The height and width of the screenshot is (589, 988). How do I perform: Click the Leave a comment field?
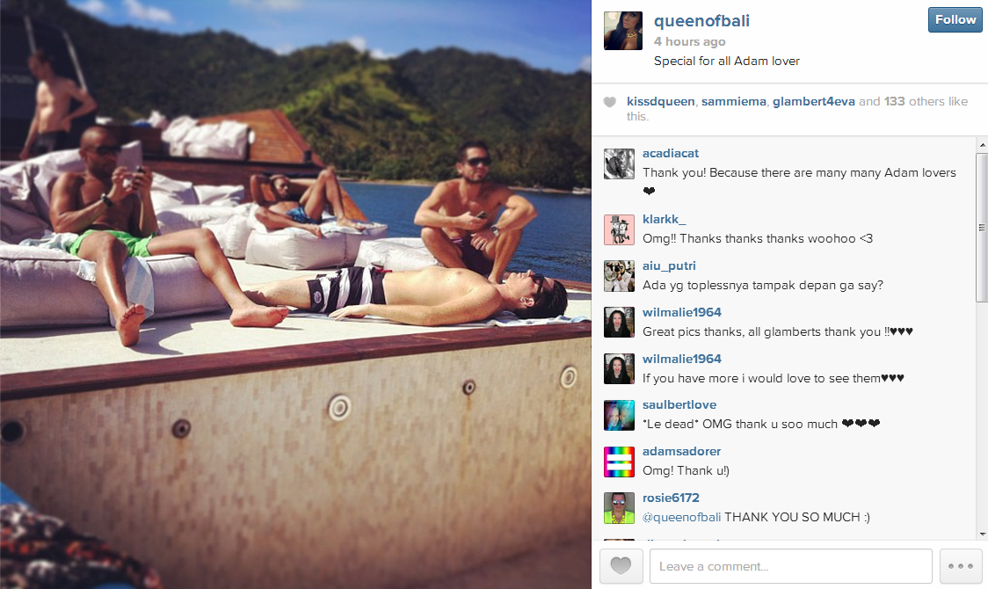[x=791, y=565]
